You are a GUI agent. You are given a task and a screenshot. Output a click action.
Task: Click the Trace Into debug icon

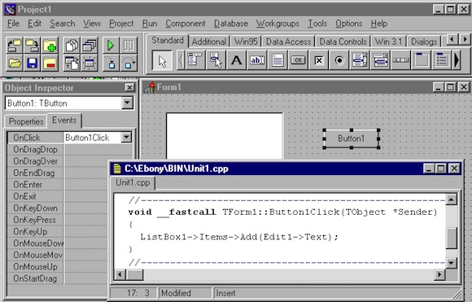[x=111, y=63]
